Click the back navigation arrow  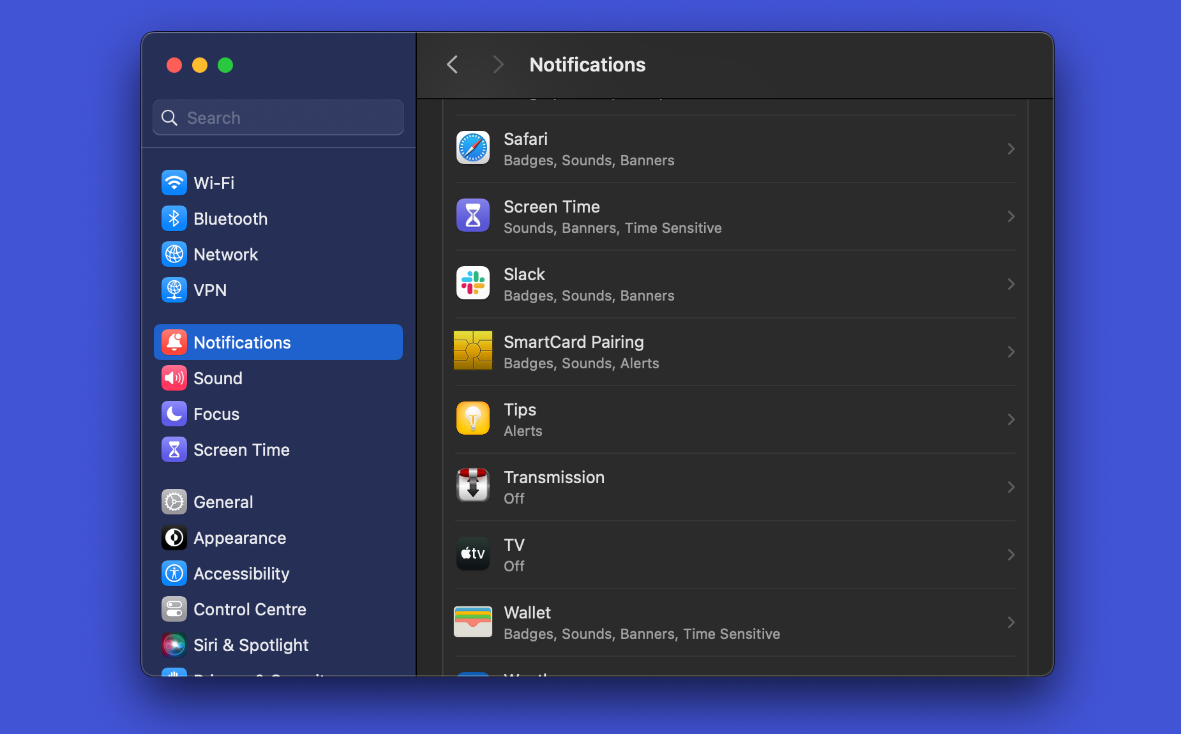click(x=453, y=64)
